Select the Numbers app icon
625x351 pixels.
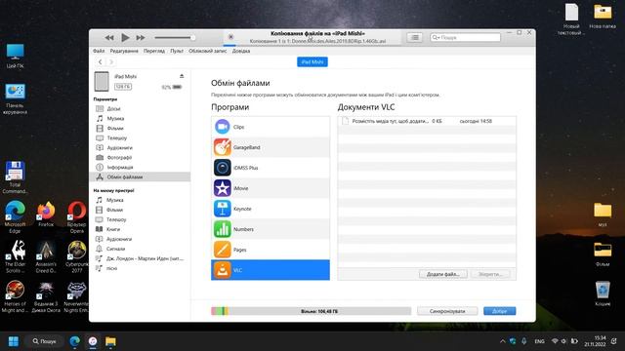pos(222,229)
